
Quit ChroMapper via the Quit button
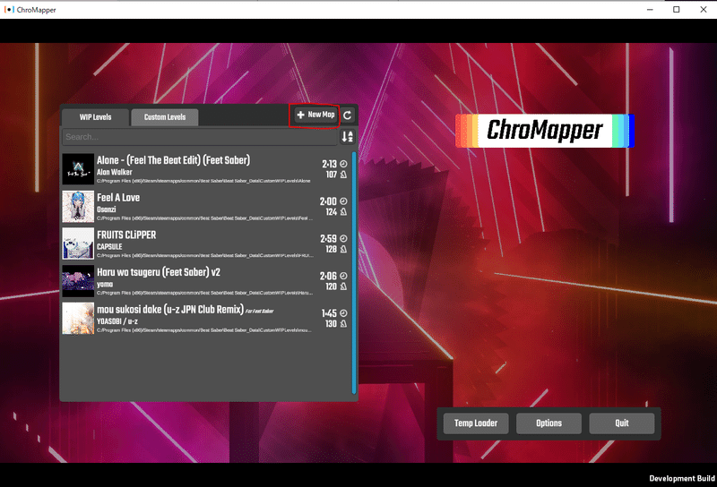coord(621,423)
